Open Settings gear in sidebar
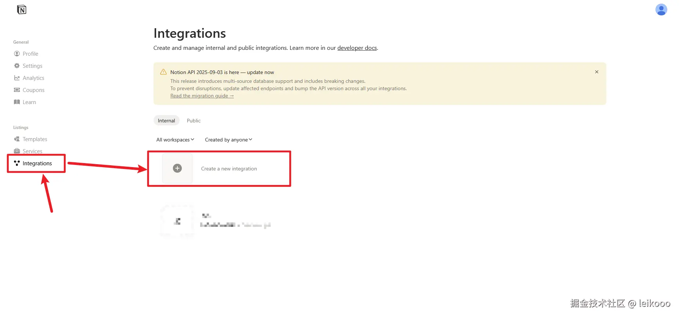Image resolution: width=679 pixels, height=317 pixels. point(17,66)
